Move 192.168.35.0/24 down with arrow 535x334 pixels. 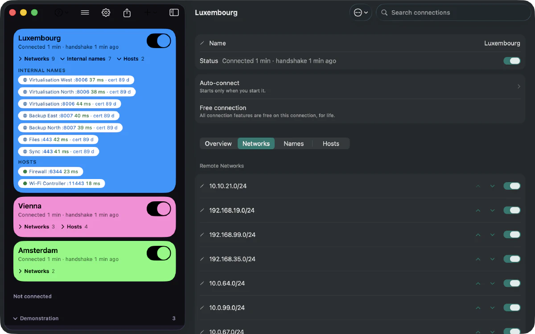[492, 259]
